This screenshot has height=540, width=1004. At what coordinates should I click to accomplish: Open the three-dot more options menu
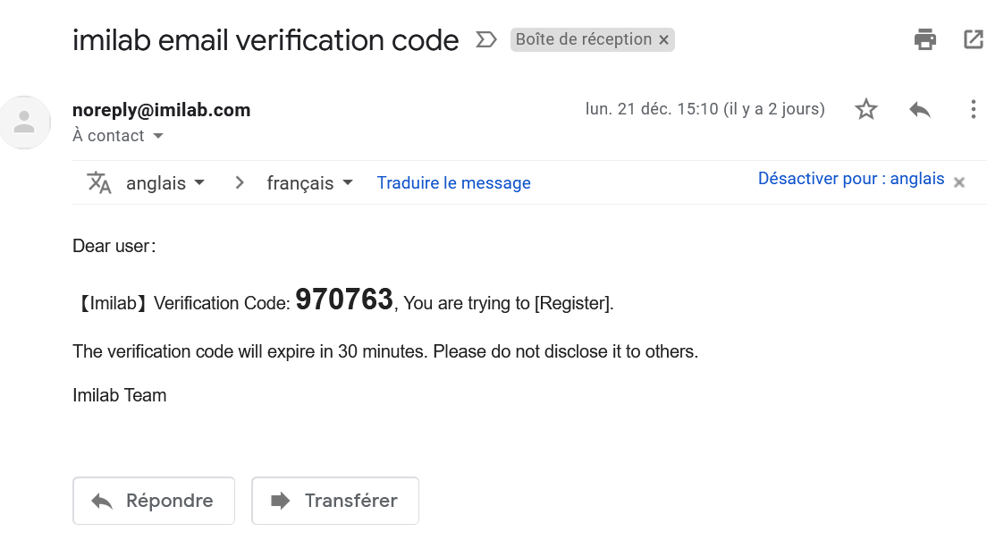[x=974, y=110]
